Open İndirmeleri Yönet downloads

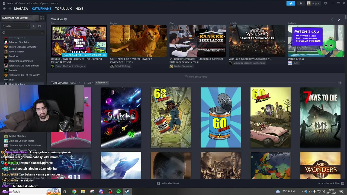168,183
